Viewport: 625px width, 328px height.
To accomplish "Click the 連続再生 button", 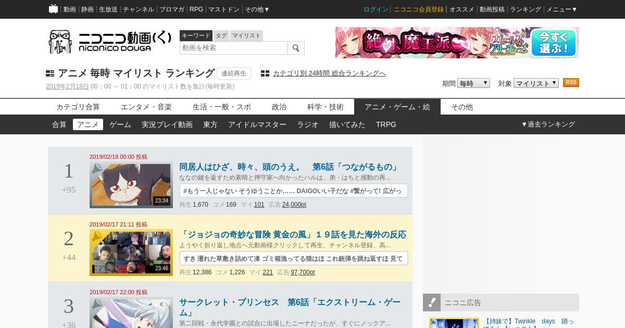I will [x=234, y=73].
